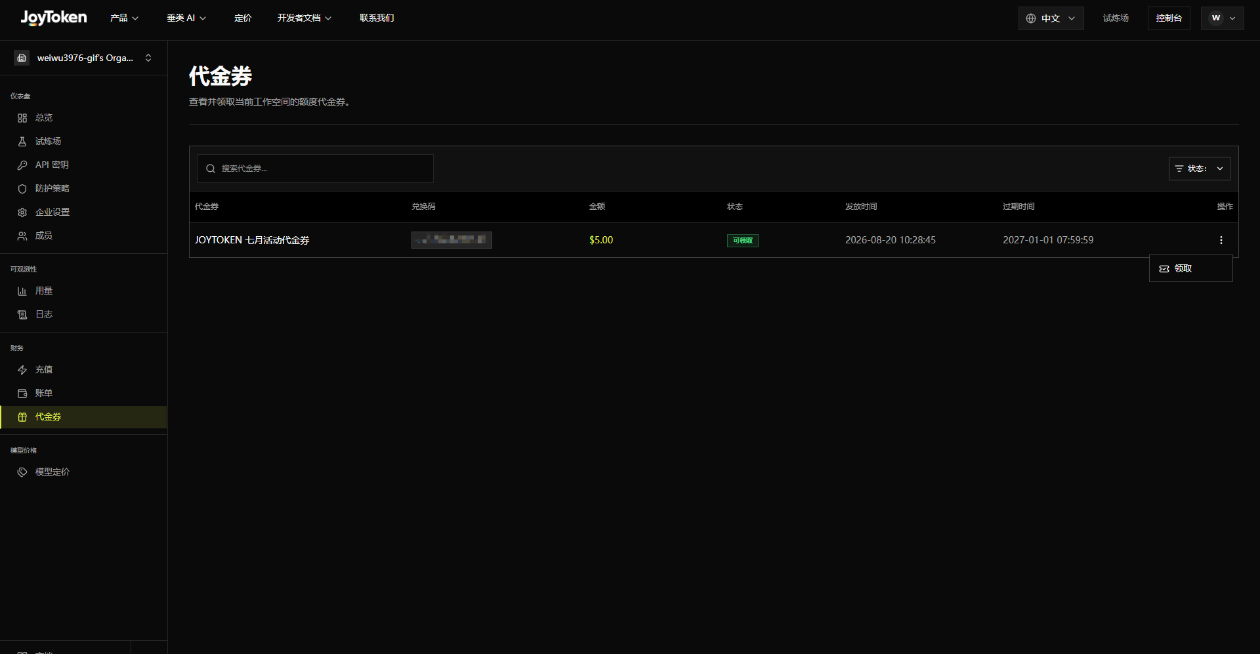The height and width of the screenshot is (654, 1260).
Task: Select the 防护策略 shield icon
Action: pos(22,189)
